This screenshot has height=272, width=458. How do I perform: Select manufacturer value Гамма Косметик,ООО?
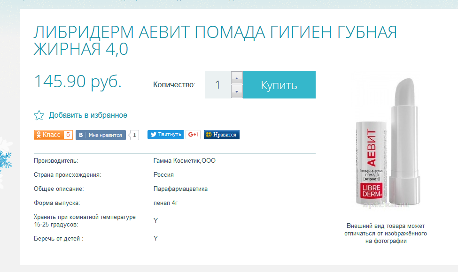pyautogui.click(x=185, y=161)
